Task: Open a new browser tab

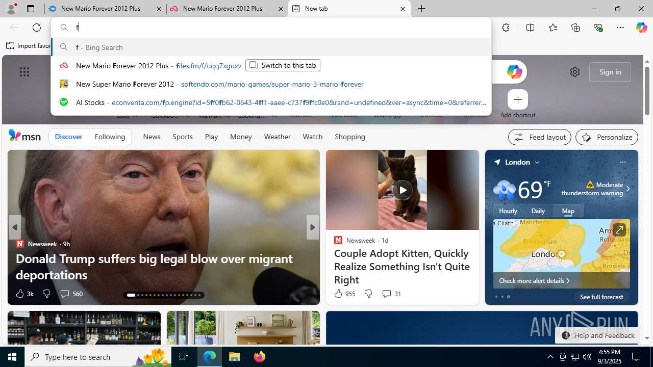Action: (422, 9)
